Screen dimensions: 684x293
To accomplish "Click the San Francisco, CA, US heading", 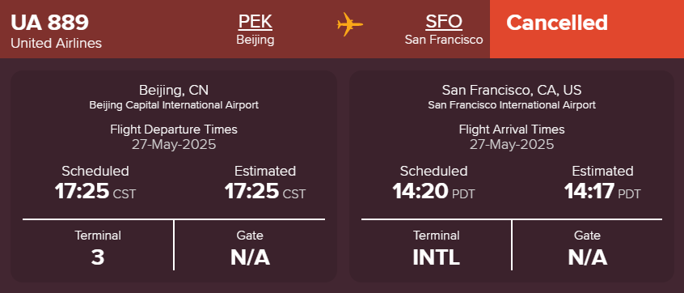I will click(512, 91).
